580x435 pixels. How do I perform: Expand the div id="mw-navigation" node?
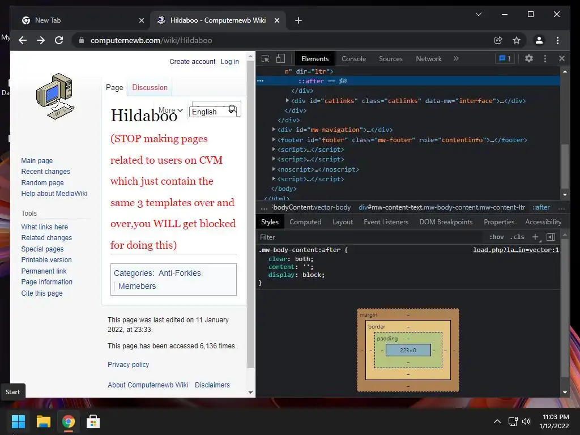click(x=274, y=130)
